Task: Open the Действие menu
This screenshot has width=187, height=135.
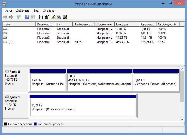Action: [x=23, y=11]
